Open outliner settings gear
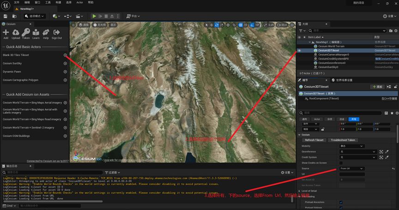 tap(396, 31)
